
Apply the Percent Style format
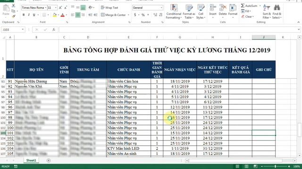click(x=143, y=15)
